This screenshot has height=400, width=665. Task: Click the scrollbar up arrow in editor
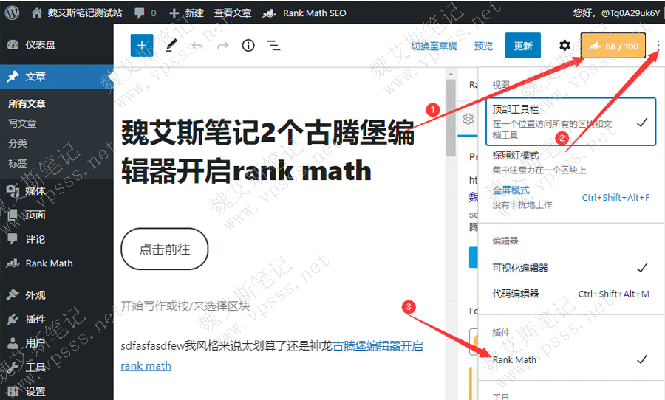coord(451,74)
